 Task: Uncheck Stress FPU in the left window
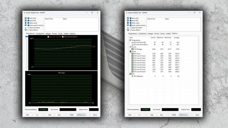[x=28, y=21]
